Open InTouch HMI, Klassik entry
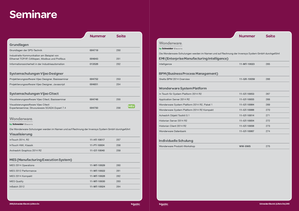The image size is (299, 211). pos(21,145)
